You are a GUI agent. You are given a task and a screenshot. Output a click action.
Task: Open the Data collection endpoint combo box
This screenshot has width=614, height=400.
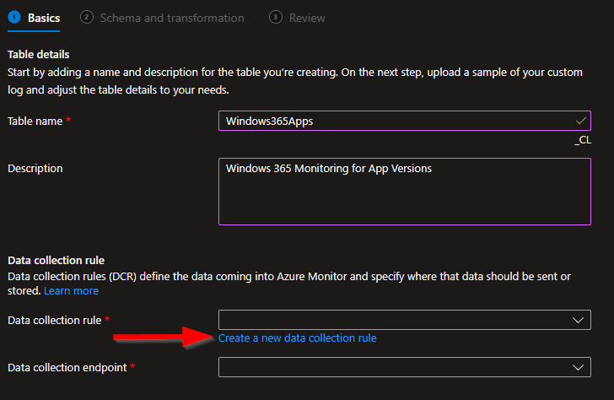click(x=396, y=367)
